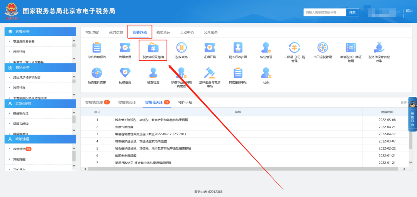Expand 特色业务 sidebar section header
Image resolution: width=417 pixels, height=197 pixels.
coord(40,67)
